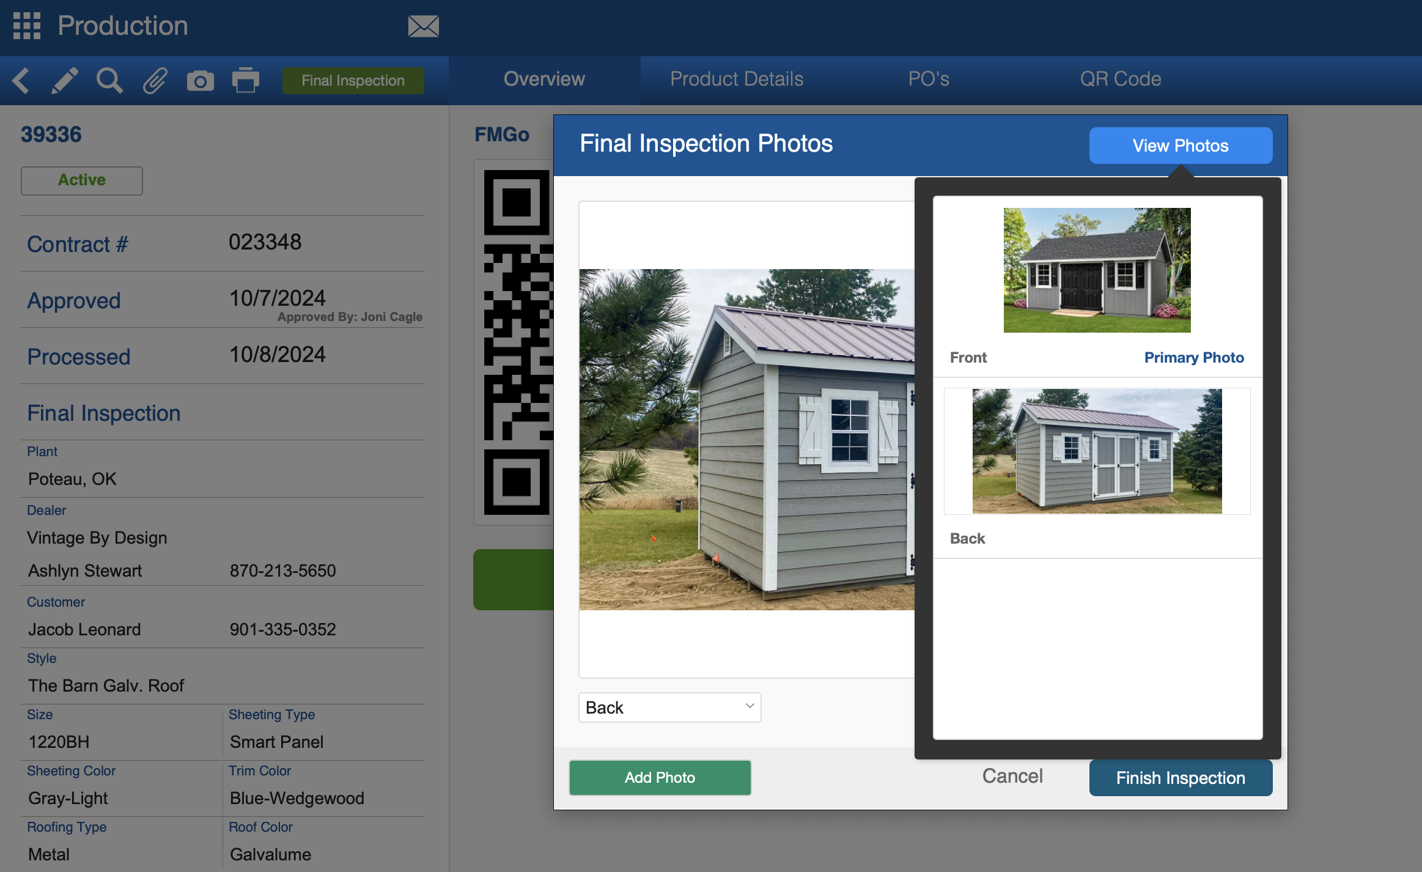Click the green Final Inspection toolbar button
The width and height of the screenshot is (1422, 872).
353,81
